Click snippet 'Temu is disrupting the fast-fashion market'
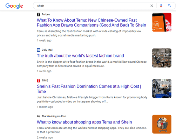This screenshot has width=176, height=140. coord(89,33)
